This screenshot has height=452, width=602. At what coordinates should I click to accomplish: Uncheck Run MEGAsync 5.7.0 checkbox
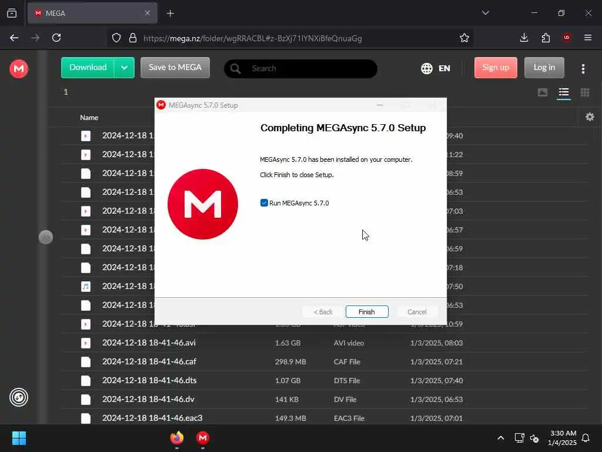(x=264, y=203)
